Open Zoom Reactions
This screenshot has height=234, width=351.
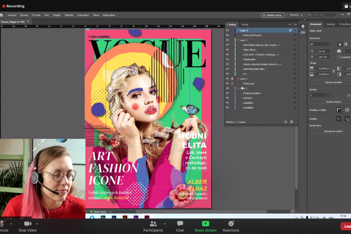(x=231, y=226)
